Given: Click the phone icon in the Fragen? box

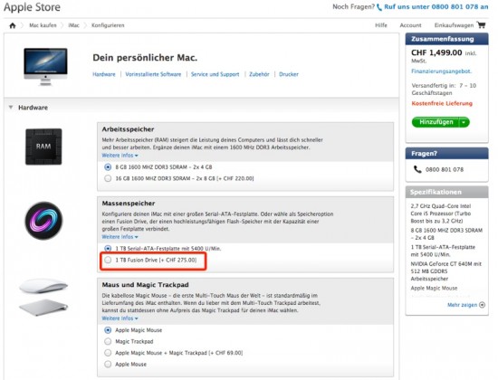Looking at the screenshot, I should 417,169.
